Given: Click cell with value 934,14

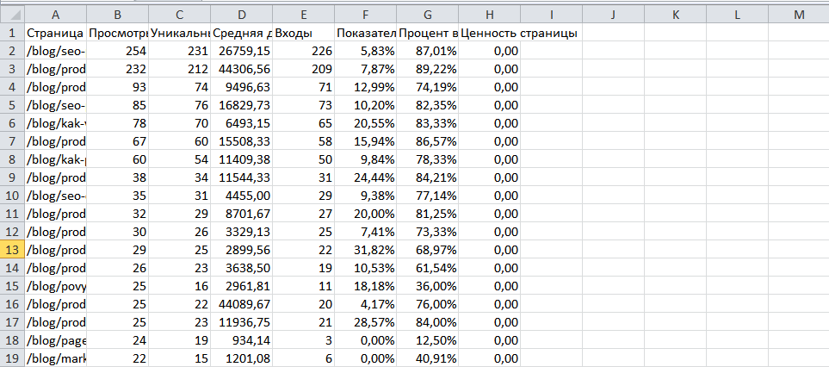Looking at the screenshot, I should point(242,339).
